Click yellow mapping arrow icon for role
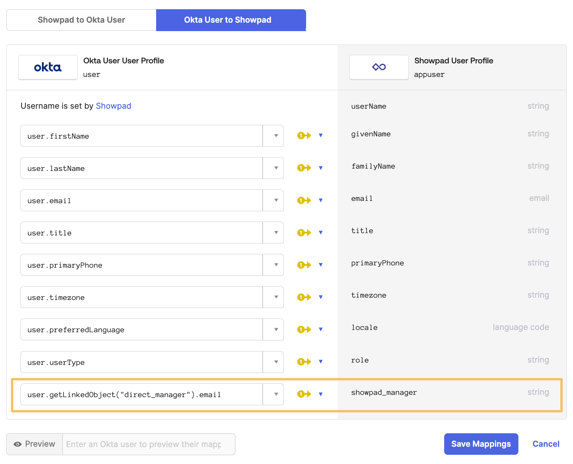This screenshot has width=573, height=464. click(x=304, y=362)
